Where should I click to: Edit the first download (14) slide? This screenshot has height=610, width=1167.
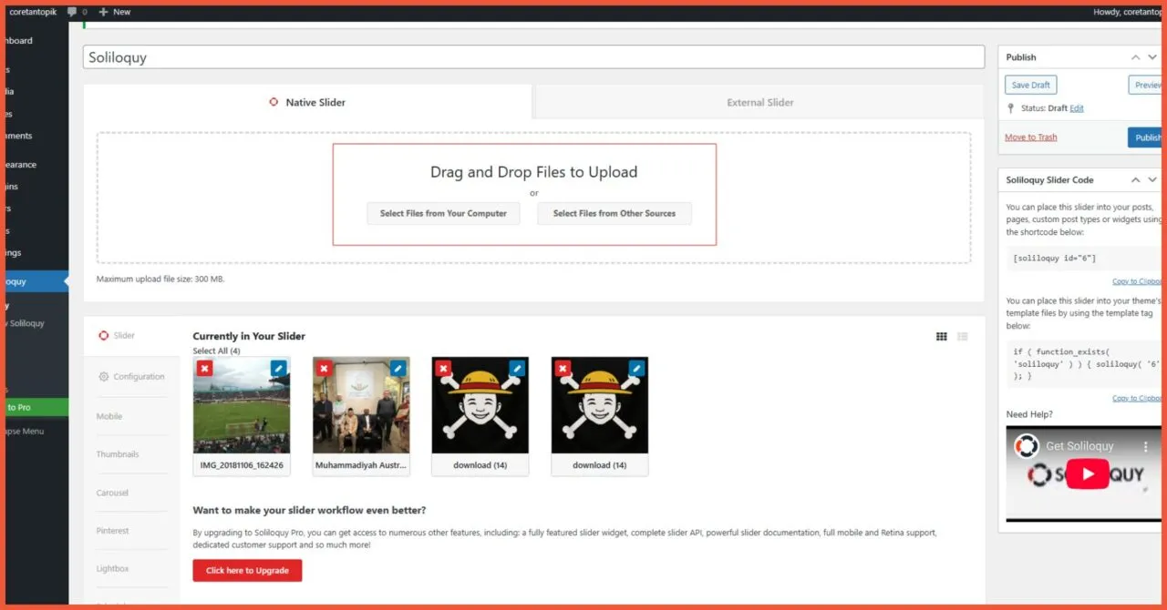click(x=517, y=368)
